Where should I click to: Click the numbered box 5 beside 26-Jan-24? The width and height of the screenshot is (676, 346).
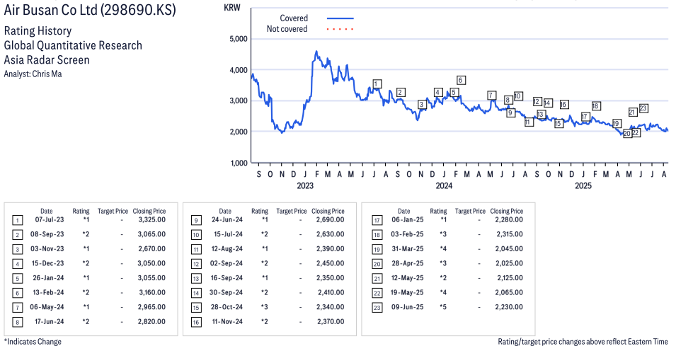[x=17, y=279]
